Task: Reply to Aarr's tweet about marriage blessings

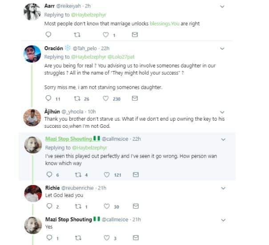Action: click(x=48, y=35)
